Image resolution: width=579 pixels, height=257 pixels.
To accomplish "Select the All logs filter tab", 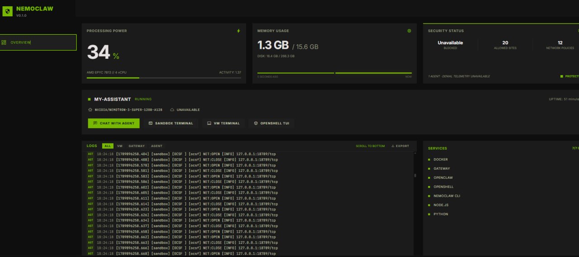I will point(107,146).
